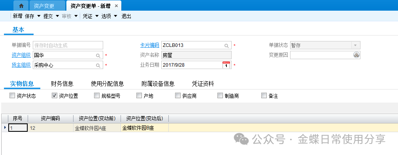Open the 资产组织 lookup magnifier

tap(98, 56)
